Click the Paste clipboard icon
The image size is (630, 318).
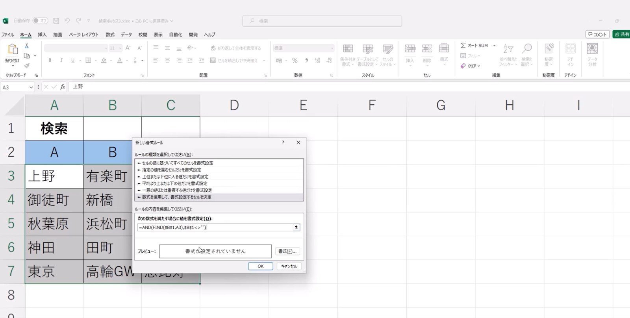point(13,49)
